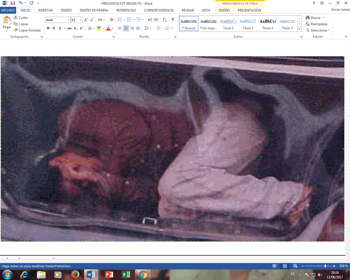
Task: Click the Cortar scissors icon
Action: click(x=16, y=17)
